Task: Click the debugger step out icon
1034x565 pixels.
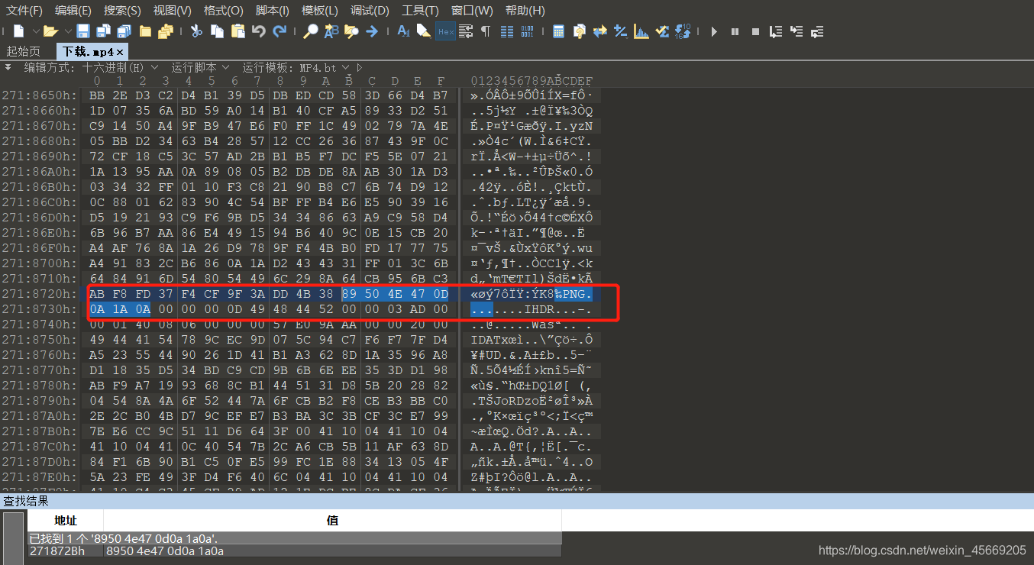Action: (816, 31)
